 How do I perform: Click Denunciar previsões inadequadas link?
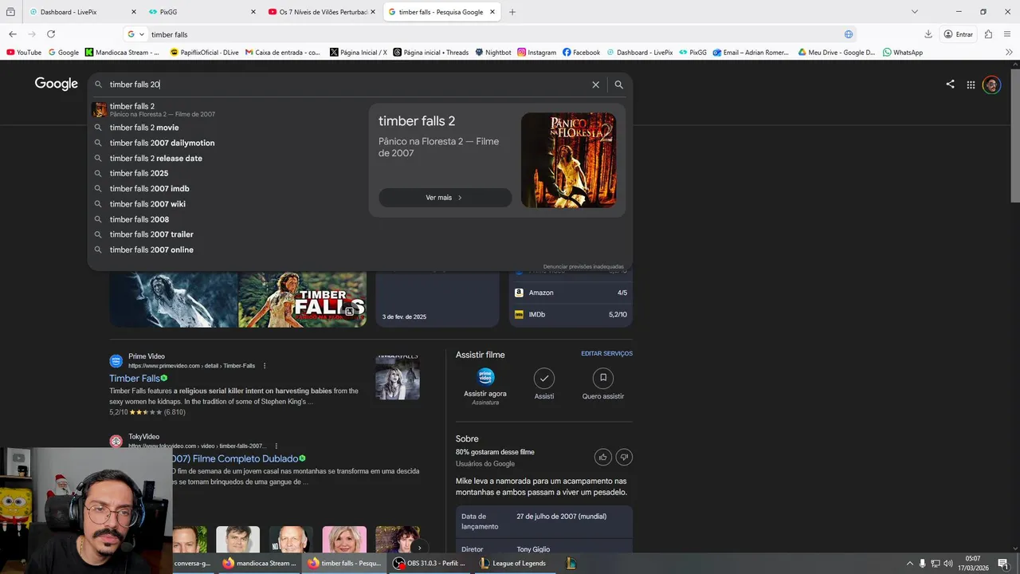pos(583,266)
